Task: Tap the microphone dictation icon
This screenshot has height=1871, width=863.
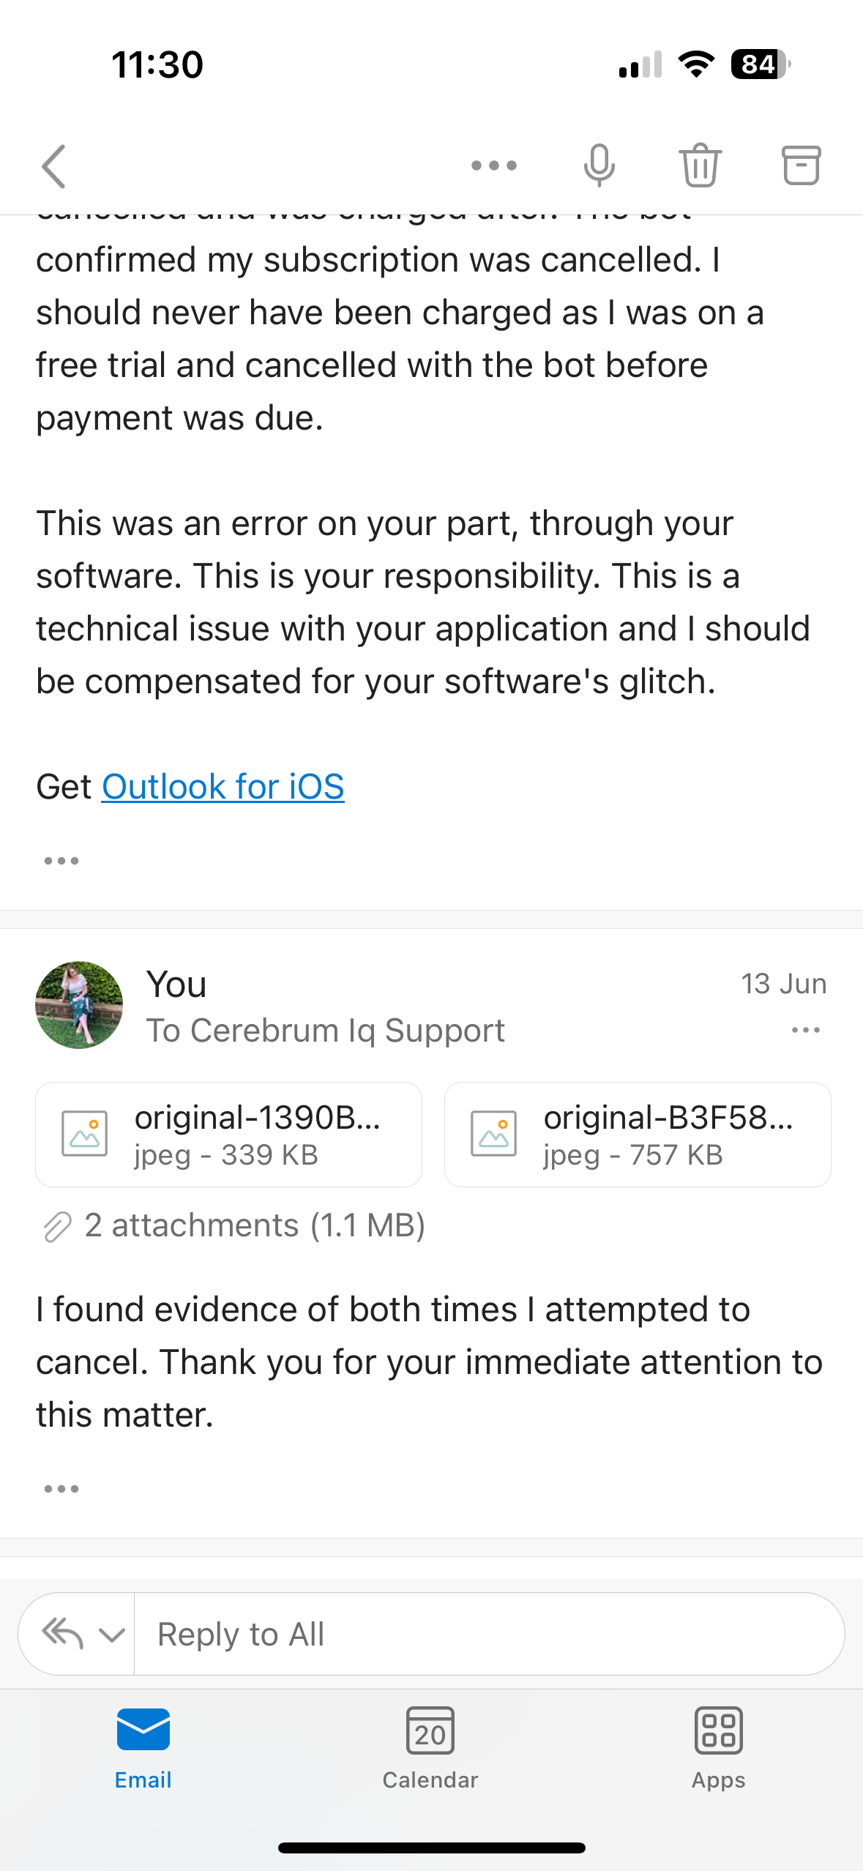Action: click(598, 165)
